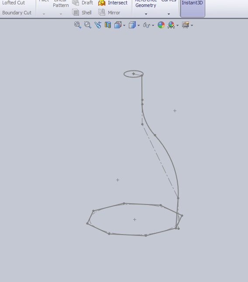Click the Apply Scene icon
Image resolution: width=248 pixels, height=282 pixels.
point(171,25)
